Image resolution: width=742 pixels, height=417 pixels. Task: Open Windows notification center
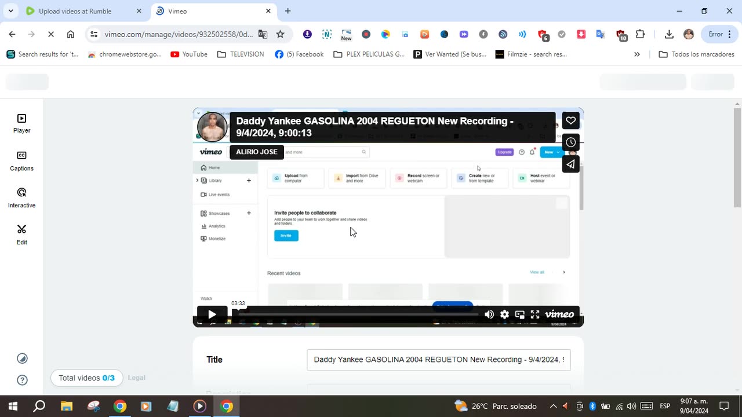[724, 406]
